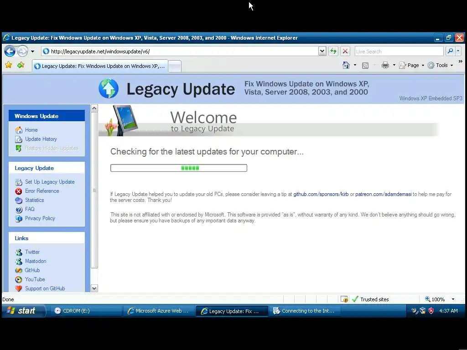Click the Print toolbar icon

click(x=385, y=65)
